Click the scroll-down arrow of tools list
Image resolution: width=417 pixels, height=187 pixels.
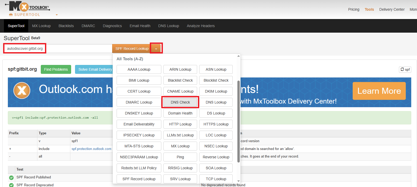click(238, 181)
